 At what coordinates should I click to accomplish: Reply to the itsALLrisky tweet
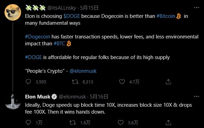(28, 82)
